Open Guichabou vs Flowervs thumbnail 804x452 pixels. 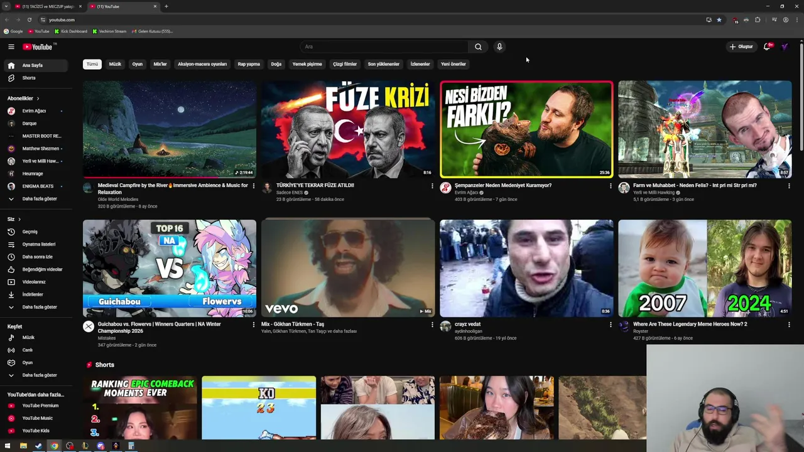170,268
